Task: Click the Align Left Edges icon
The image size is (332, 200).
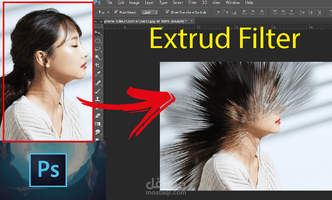Action: coord(245,12)
